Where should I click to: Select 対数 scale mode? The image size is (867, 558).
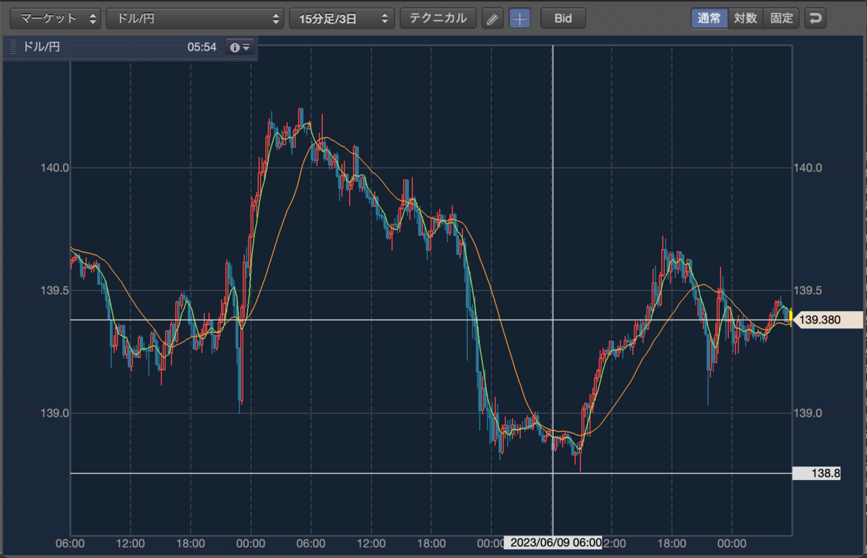(746, 19)
